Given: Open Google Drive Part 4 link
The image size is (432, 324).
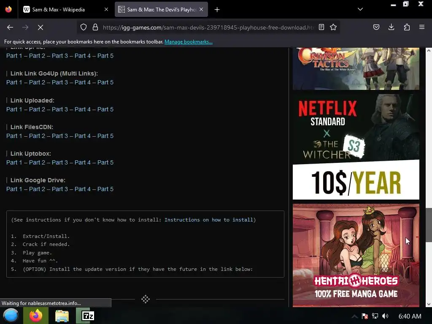Looking at the screenshot, I should point(82,189).
